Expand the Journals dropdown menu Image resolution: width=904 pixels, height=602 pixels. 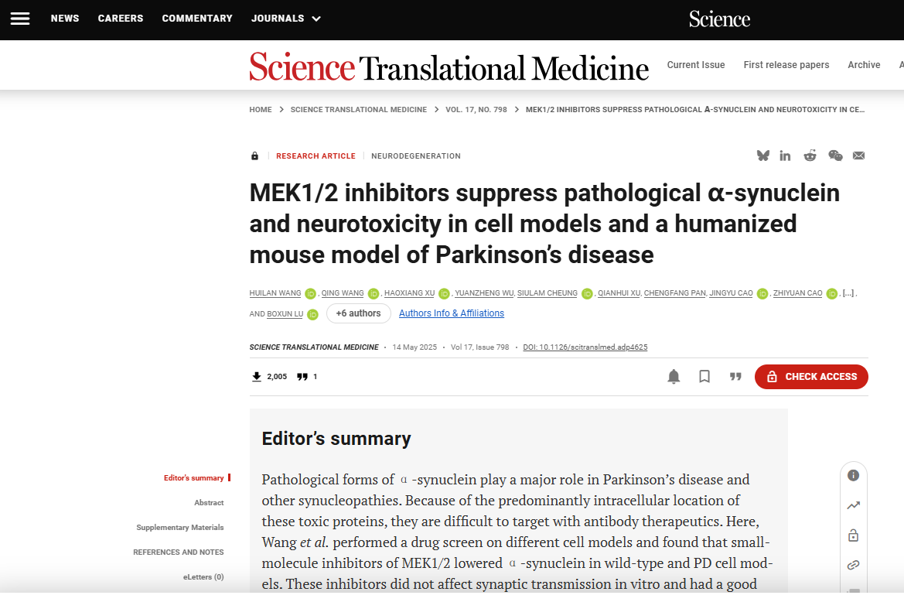285,19
